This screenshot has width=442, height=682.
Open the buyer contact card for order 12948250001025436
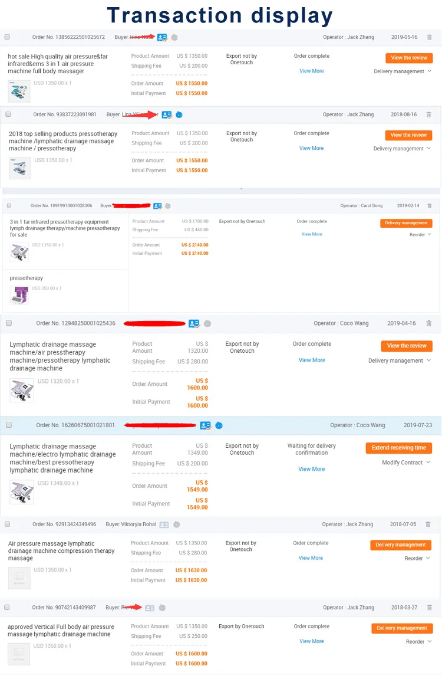(x=194, y=324)
